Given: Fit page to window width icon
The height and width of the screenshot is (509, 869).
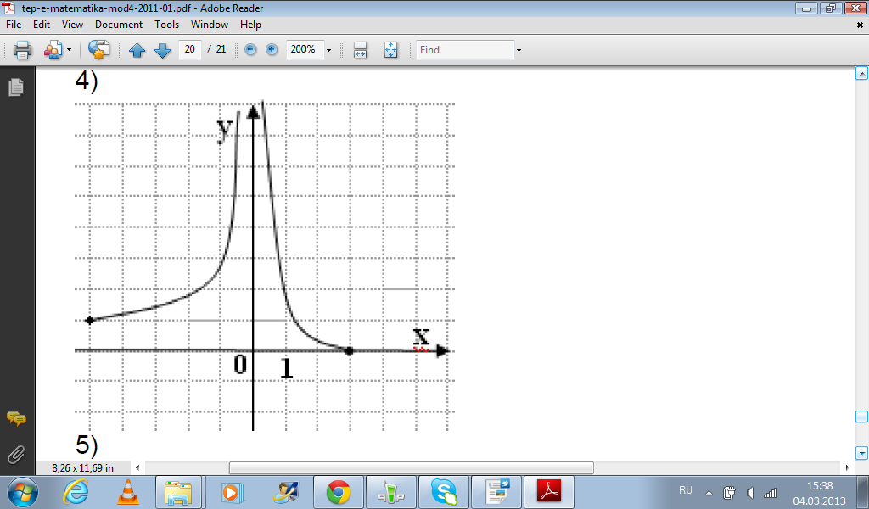Looking at the screenshot, I should tap(360, 50).
